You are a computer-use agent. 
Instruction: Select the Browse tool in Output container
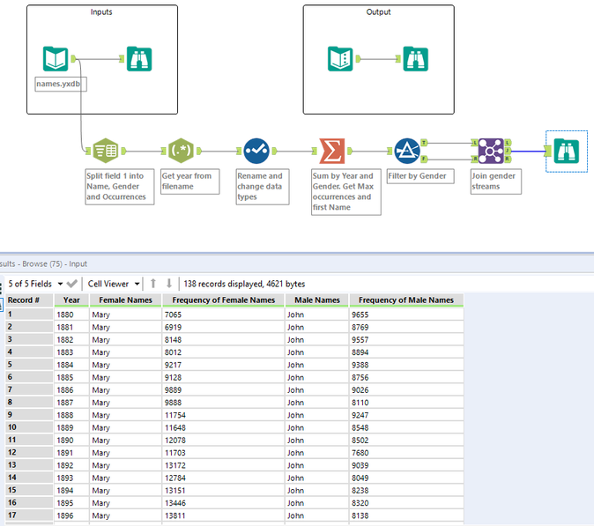coord(415,59)
